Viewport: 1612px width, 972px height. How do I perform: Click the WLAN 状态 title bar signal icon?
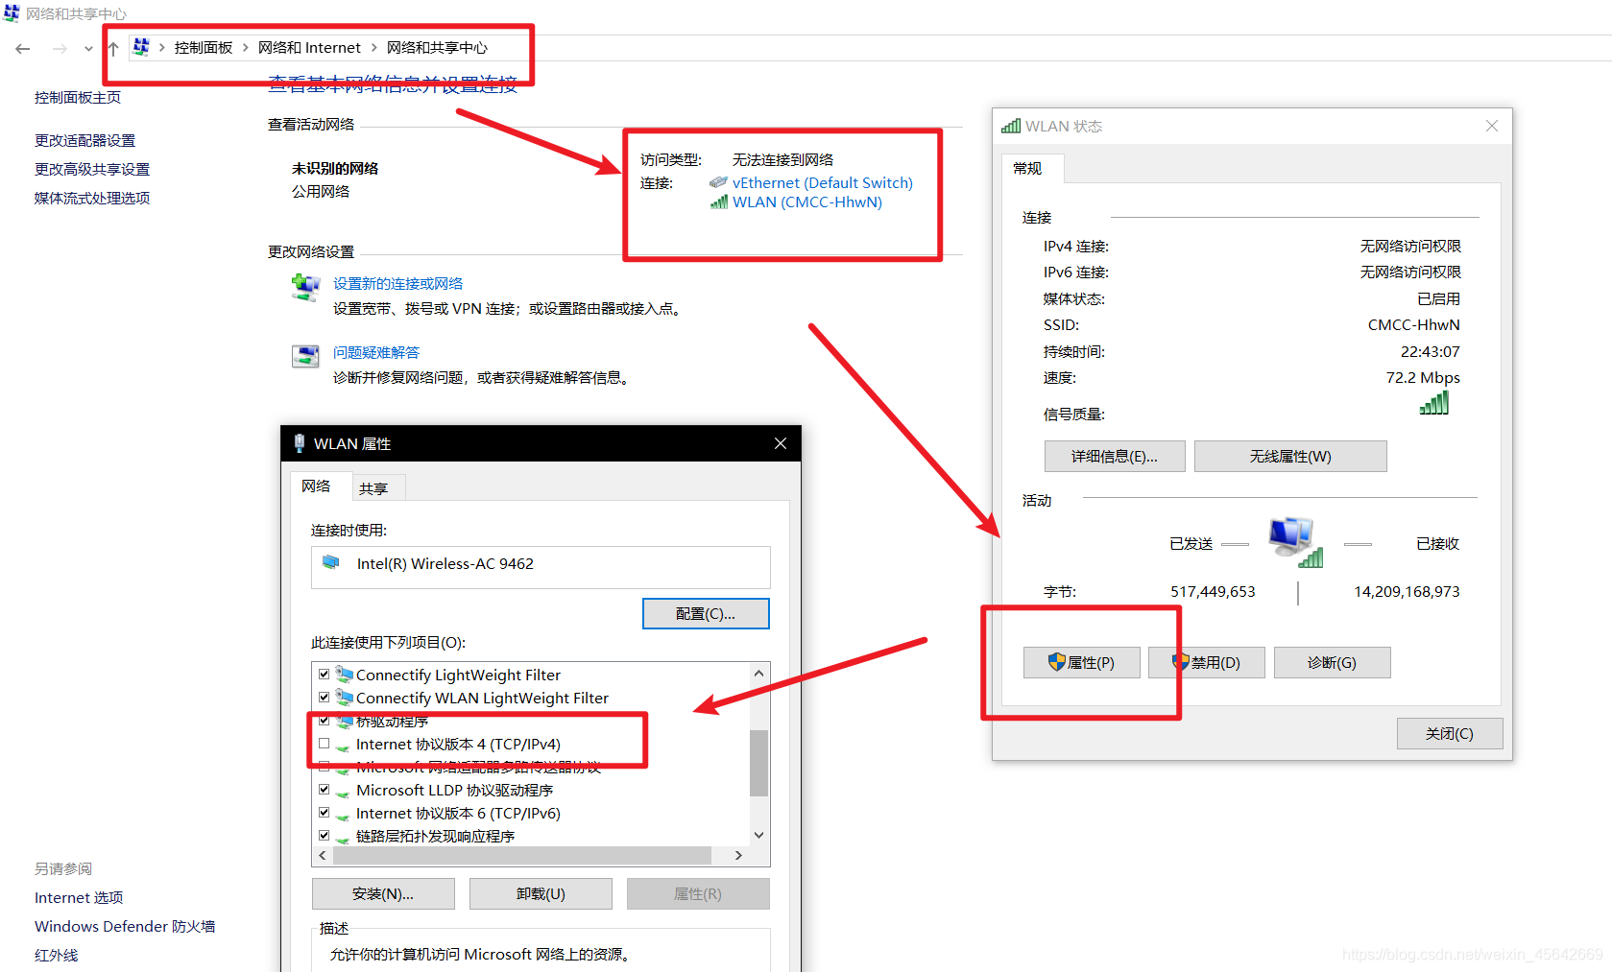[x=1011, y=126]
